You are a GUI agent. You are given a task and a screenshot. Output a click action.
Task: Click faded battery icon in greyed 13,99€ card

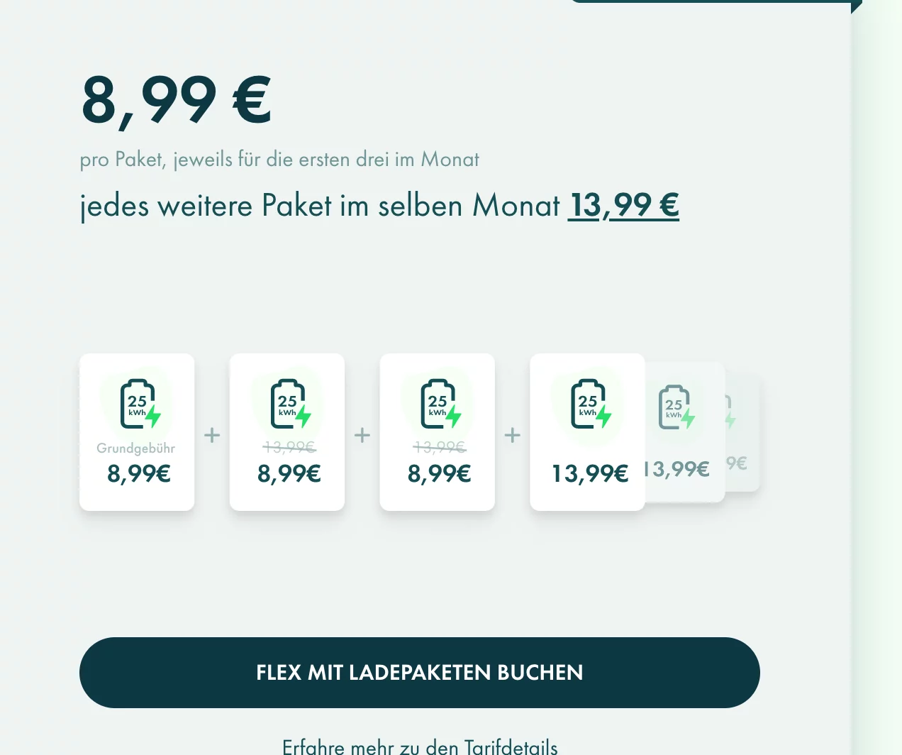pyautogui.click(x=676, y=407)
